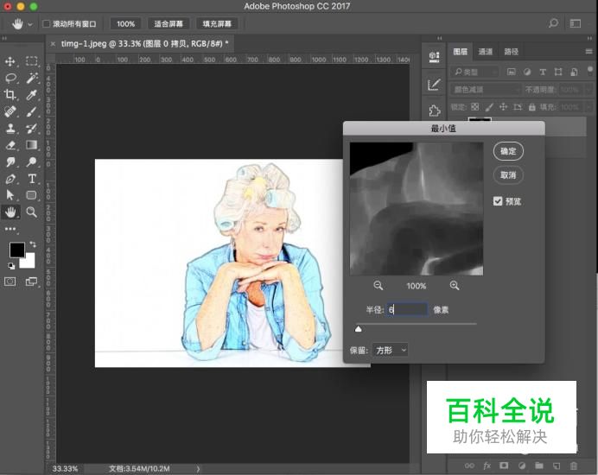The width and height of the screenshot is (598, 475).
Task: Select the Move tool
Action: click(10, 61)
